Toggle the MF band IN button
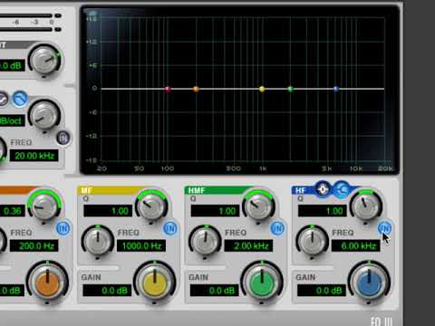Image resolution: width=435 pixels, height=326 pixels. pos(170,228)
